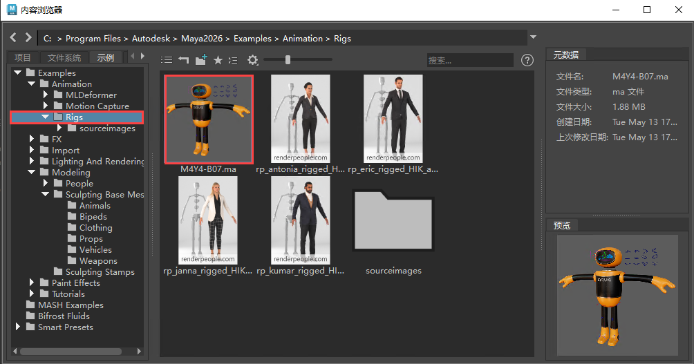Click Examples in path breadcrumb
Screen dimensions: 694x364
click(252, 39)
